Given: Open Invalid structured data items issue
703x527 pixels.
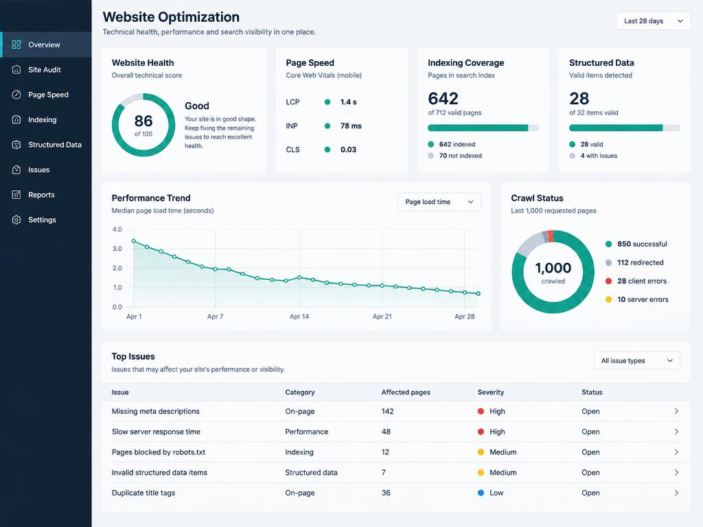Looking at the screenshot, I should coord(159,472).
